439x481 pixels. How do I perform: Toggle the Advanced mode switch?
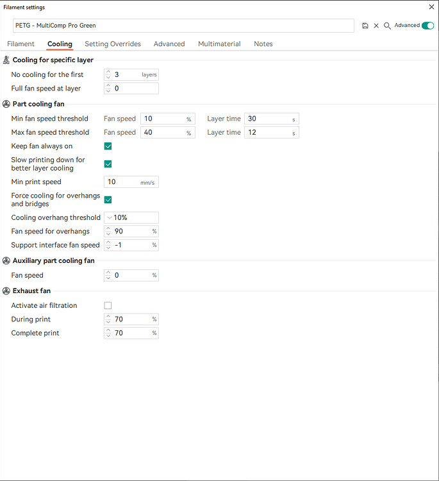(427, 26)
